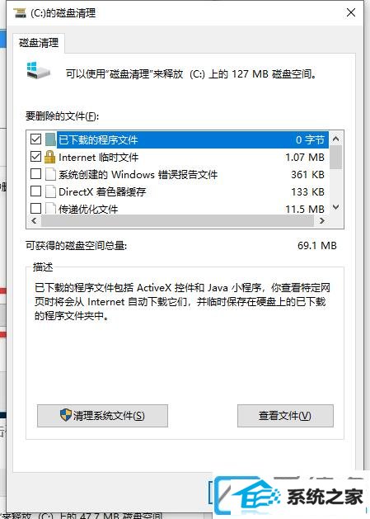Click the padlock icon beside Internet temporary files

49,157
